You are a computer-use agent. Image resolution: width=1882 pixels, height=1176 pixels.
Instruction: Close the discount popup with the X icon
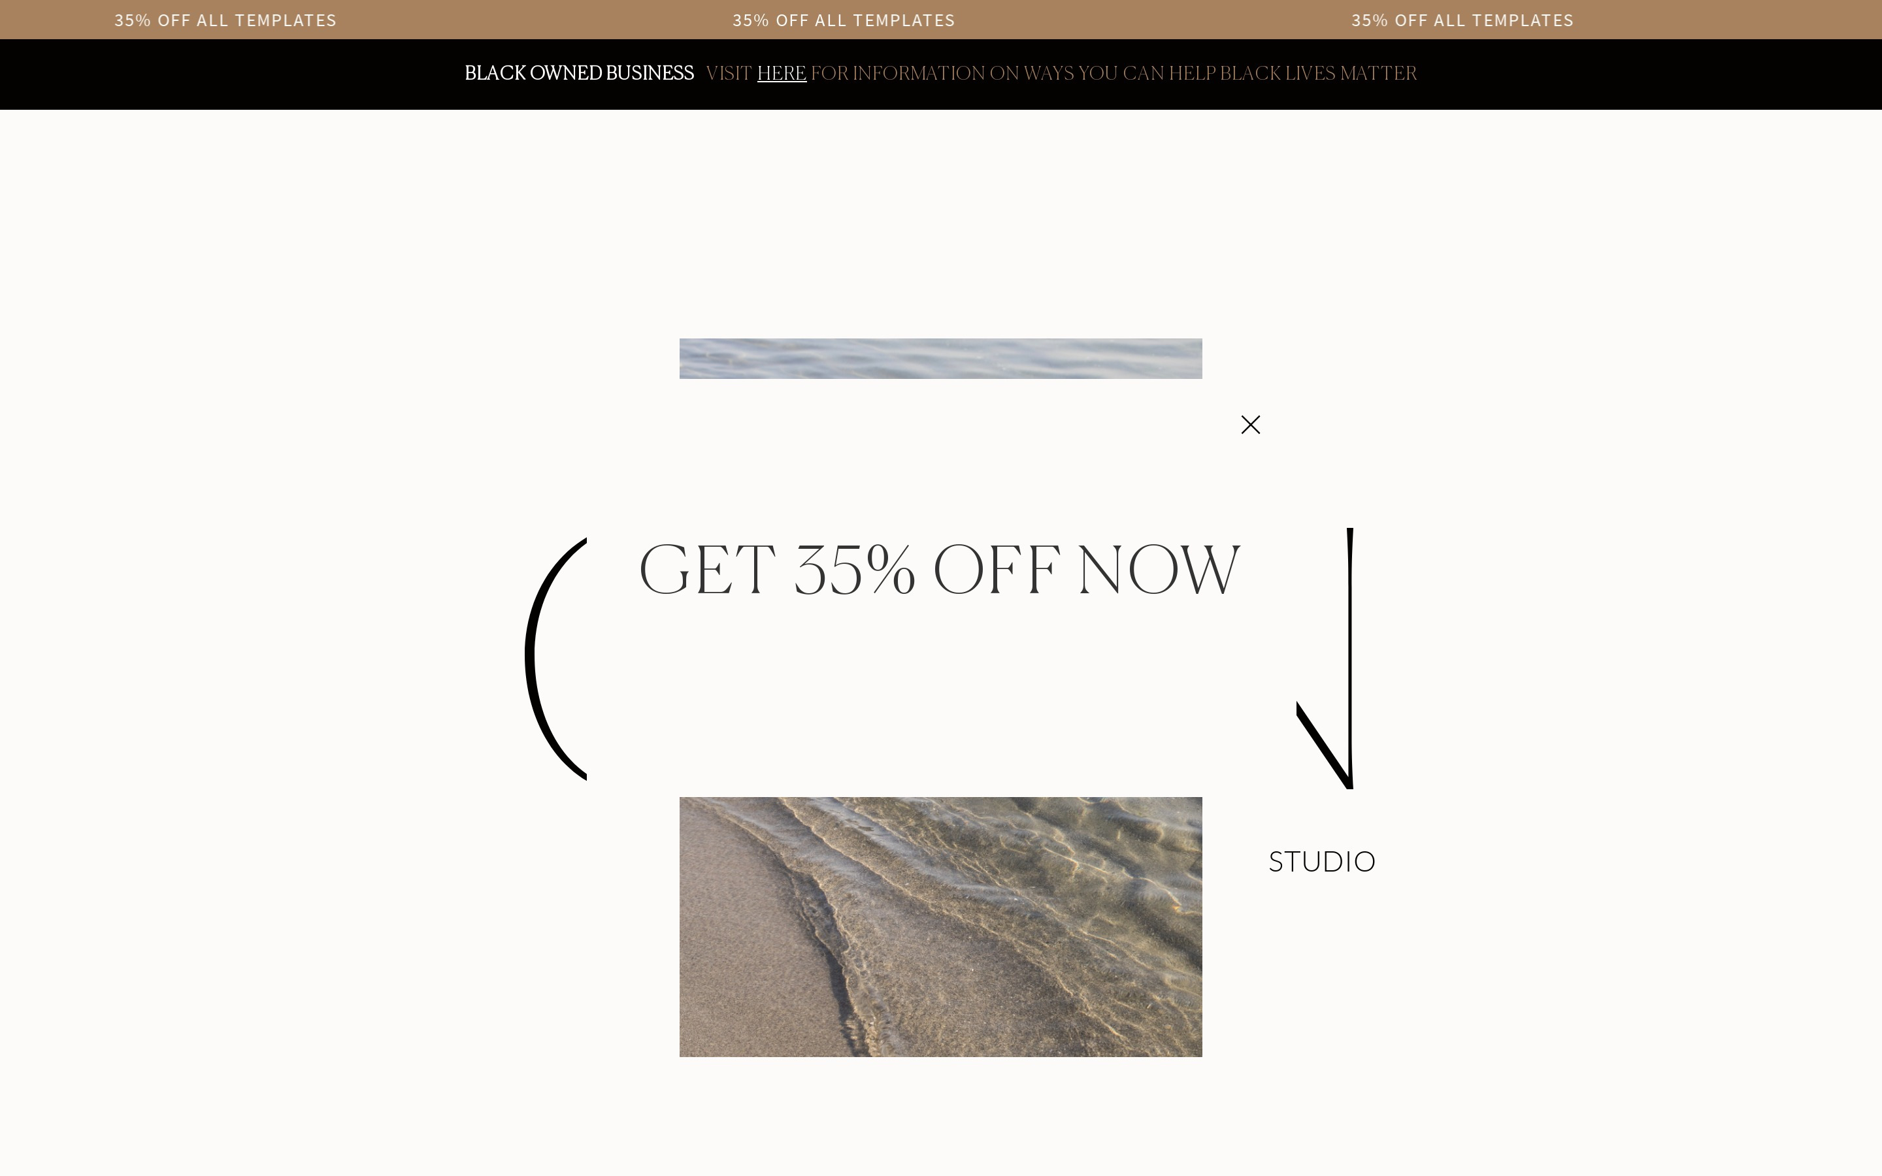1251,425
